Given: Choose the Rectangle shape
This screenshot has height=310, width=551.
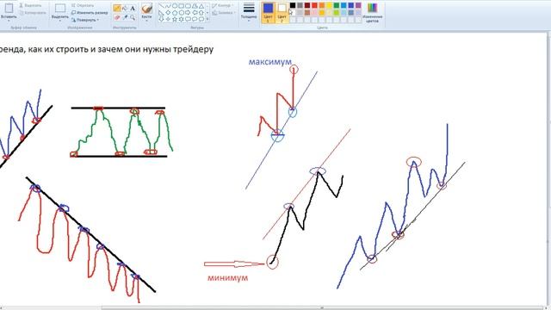Looking at the screenshot, I should 182,6.
